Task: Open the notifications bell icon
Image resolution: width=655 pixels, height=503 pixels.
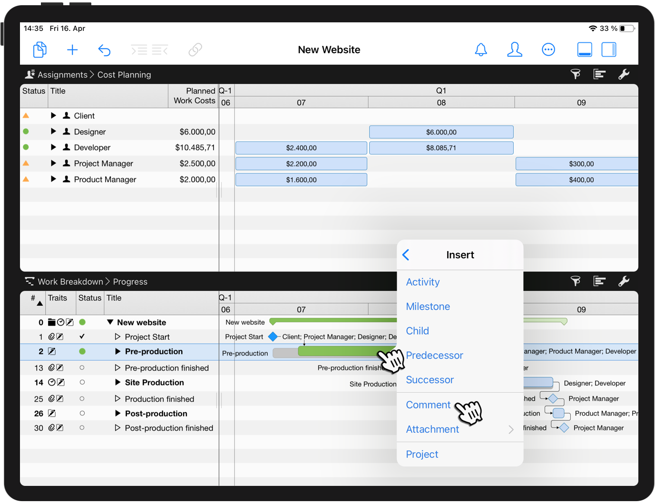Action: 481,49
